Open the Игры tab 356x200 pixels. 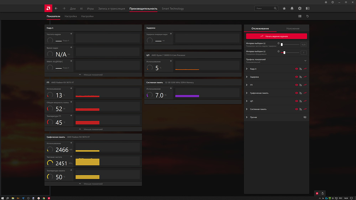tap(90, 9)
